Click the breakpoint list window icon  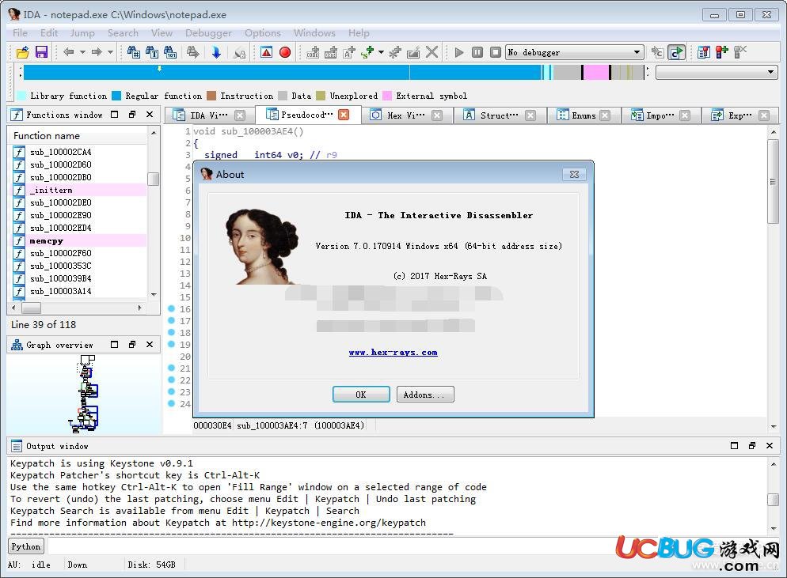(704, 52)
